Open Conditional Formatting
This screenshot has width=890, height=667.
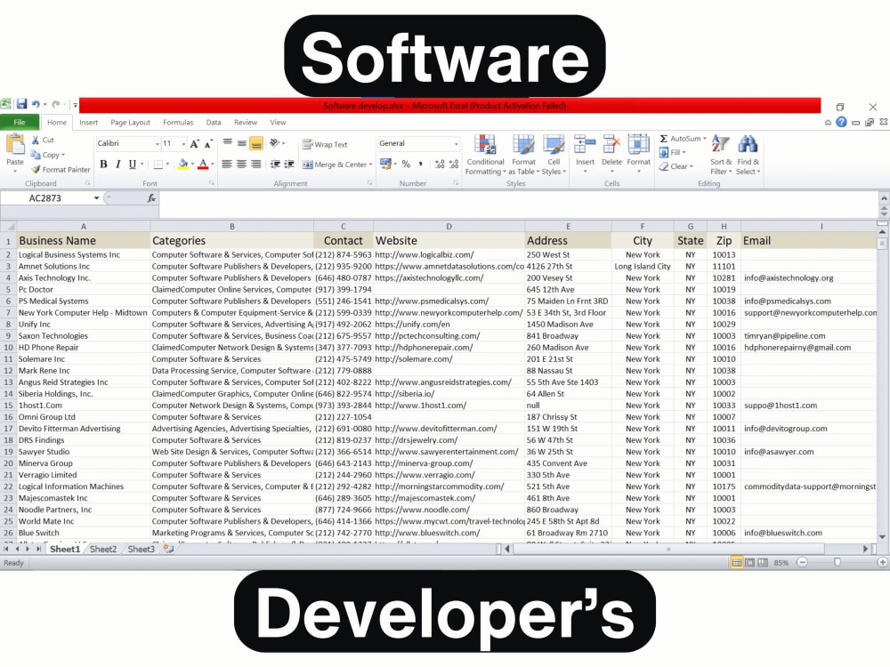click(x=485, y=155)
